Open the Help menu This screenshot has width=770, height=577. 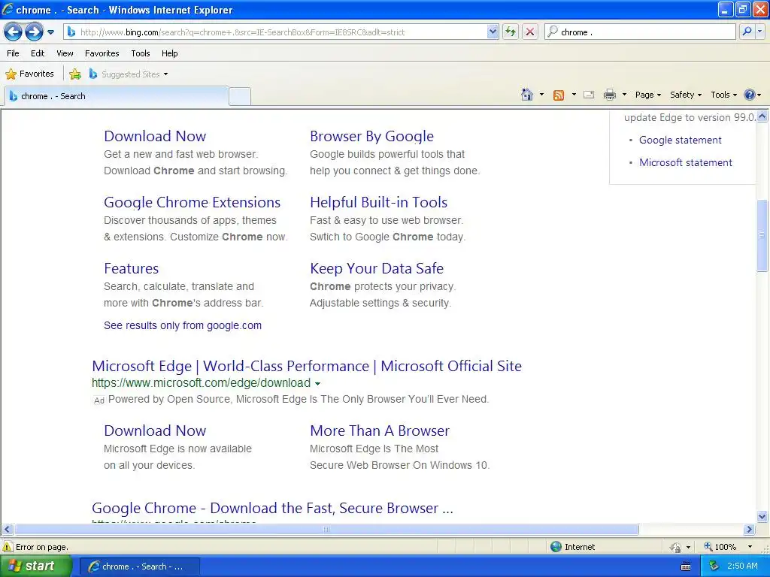coord(169,53)
